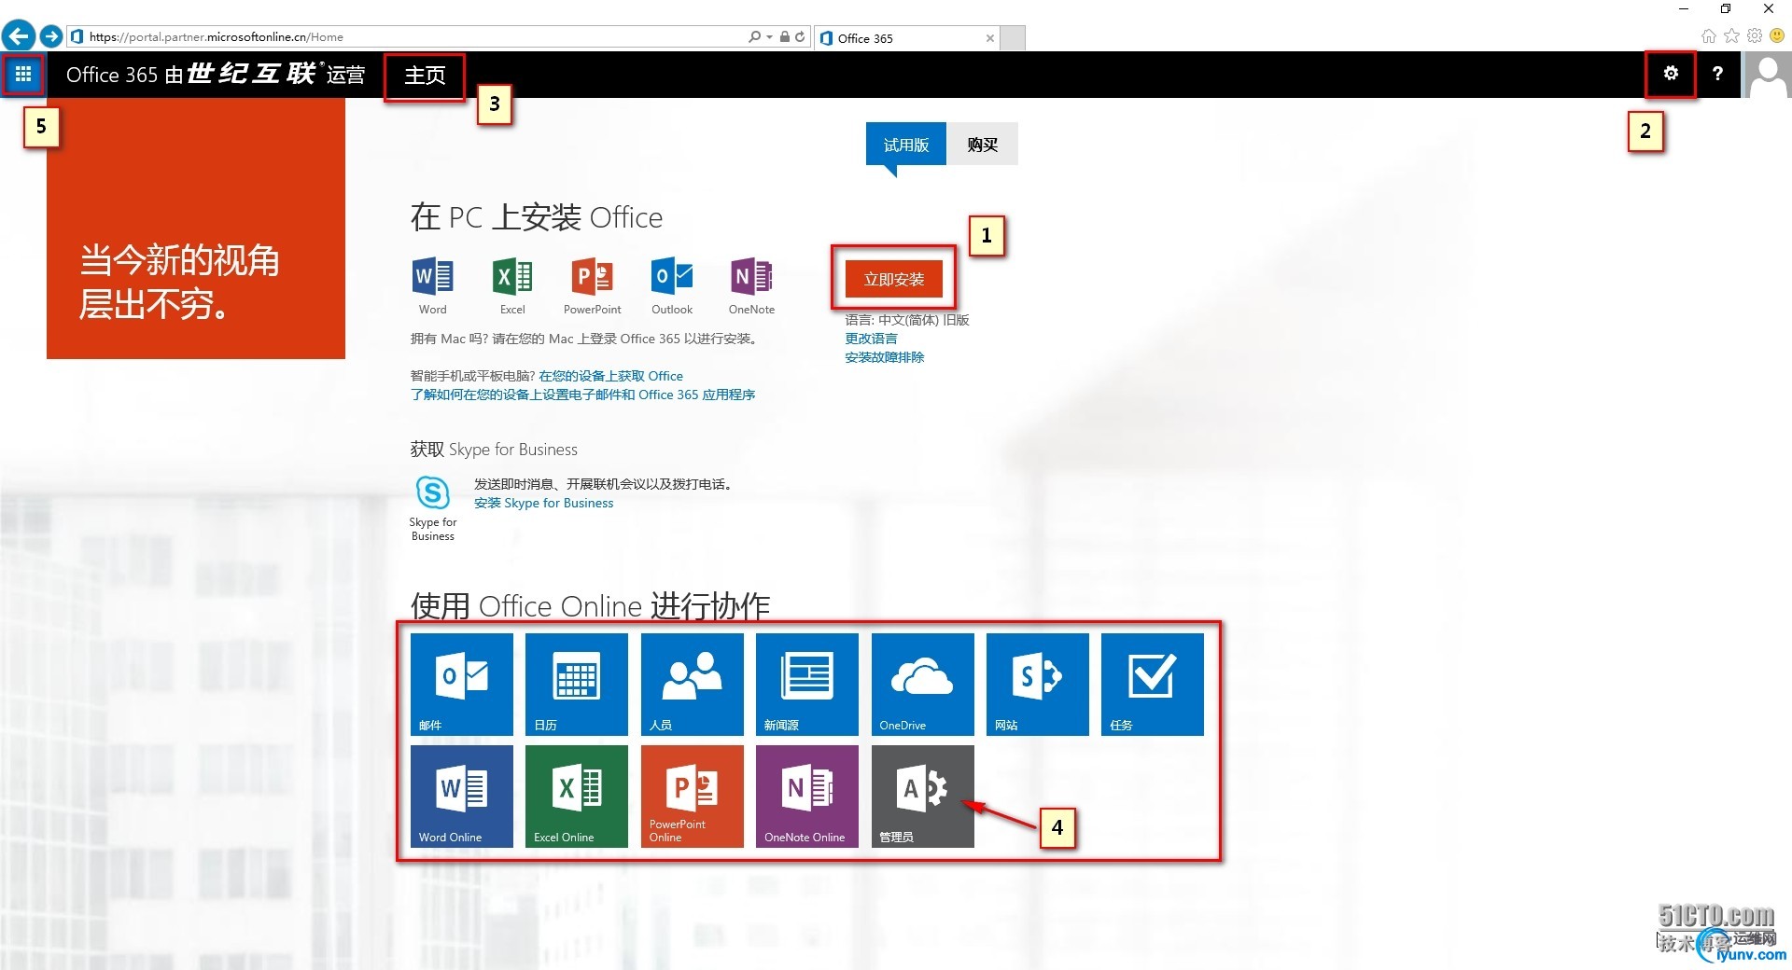Click the orange 当今新的视角 banner
Screen dimensions: 1792x970
[196, 229]
